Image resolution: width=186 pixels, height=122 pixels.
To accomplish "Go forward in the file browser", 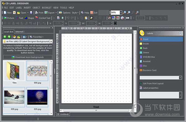I will [9, 37].
